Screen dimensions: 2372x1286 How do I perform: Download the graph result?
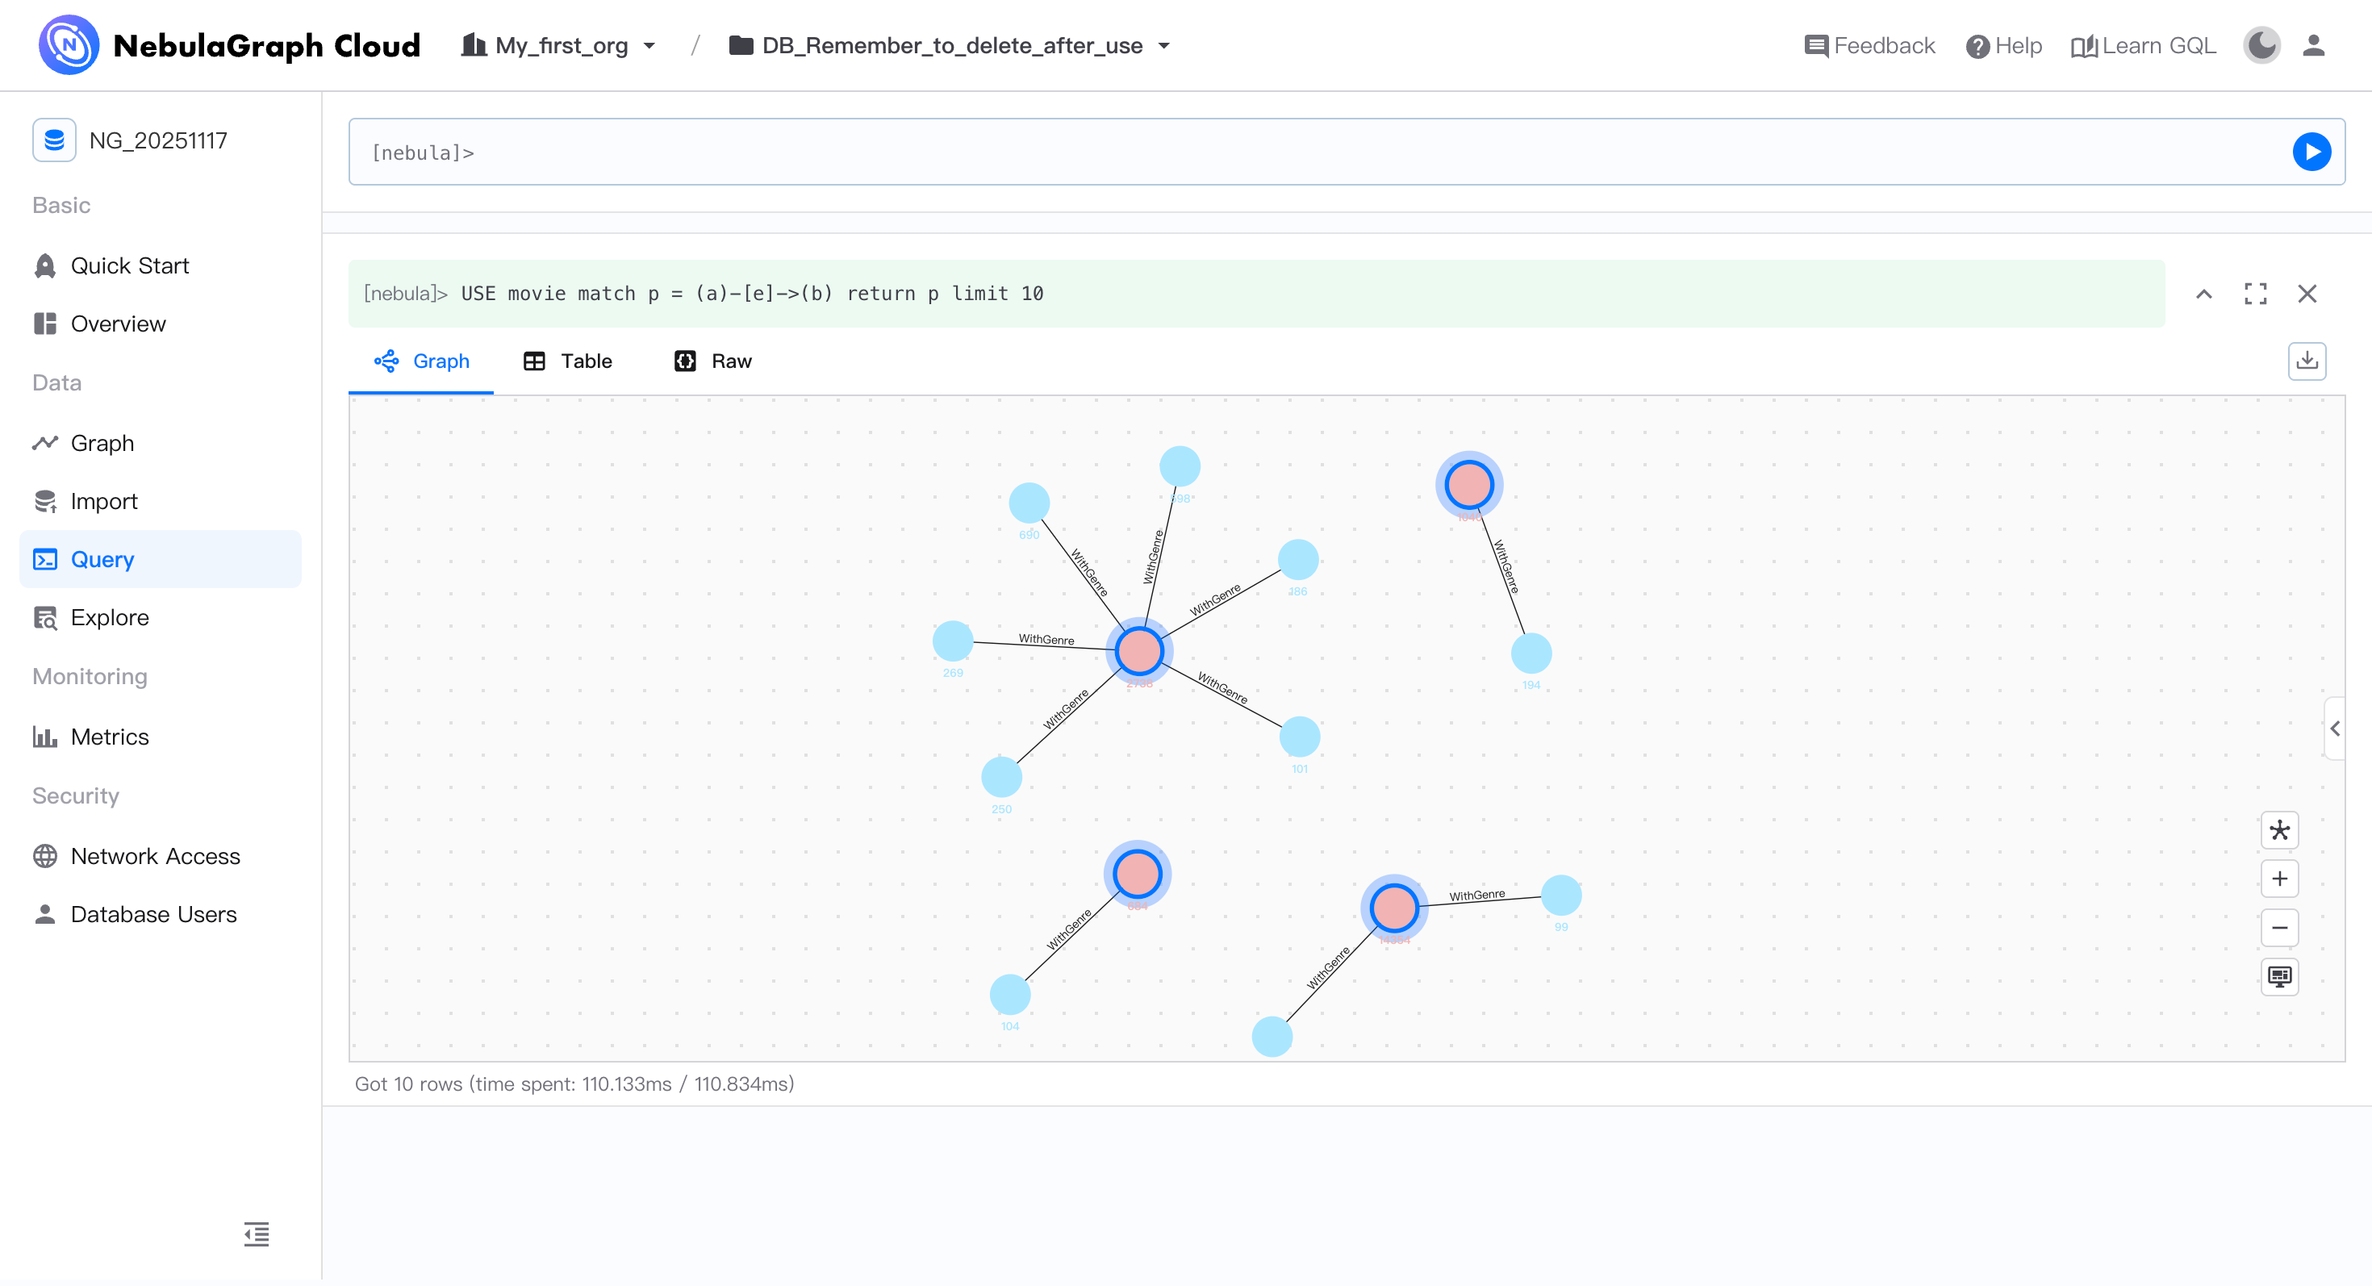2306,361
